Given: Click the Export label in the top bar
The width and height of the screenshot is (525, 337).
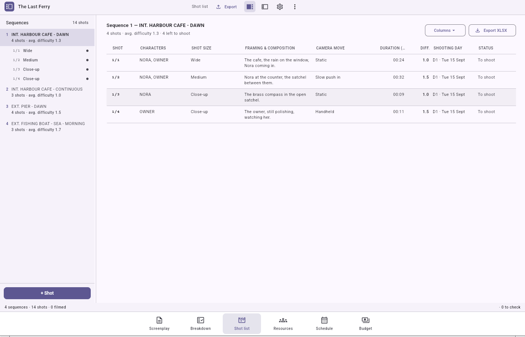Looking at the screenshot, I should [231, 7].
